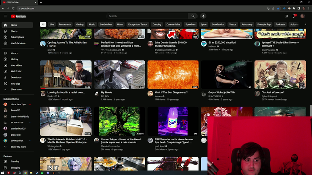Open the Its Just a Corecore thumbnail
312x175 pixels.
(x=280, y=74)
